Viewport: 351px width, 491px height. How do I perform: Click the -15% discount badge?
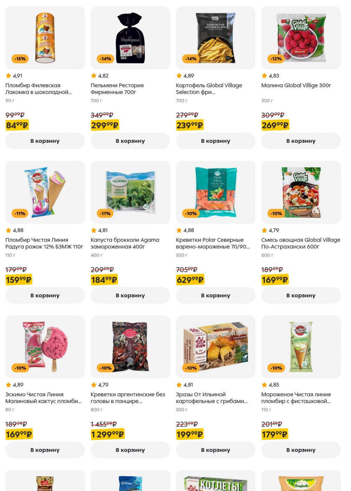pos(20,59)
